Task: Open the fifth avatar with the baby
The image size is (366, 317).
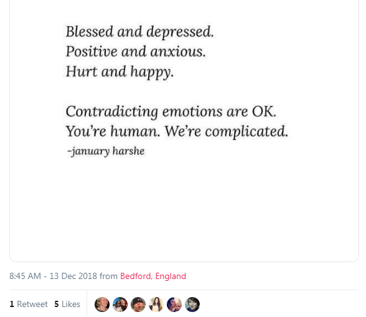Action: pos(174,305)
